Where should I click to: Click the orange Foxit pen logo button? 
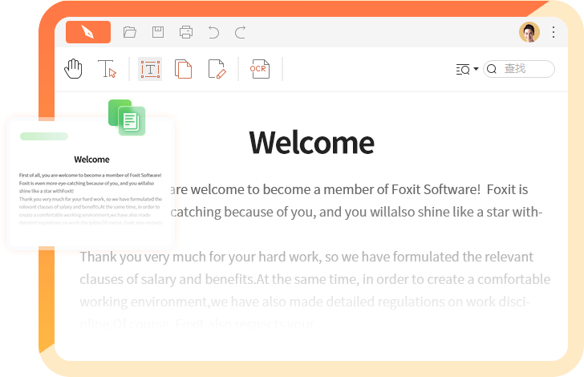pyautogui.click(x=88, y=32)
